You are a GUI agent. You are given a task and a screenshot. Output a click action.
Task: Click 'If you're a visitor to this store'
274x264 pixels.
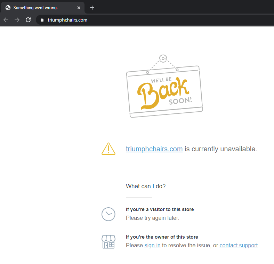click(160, 209)
